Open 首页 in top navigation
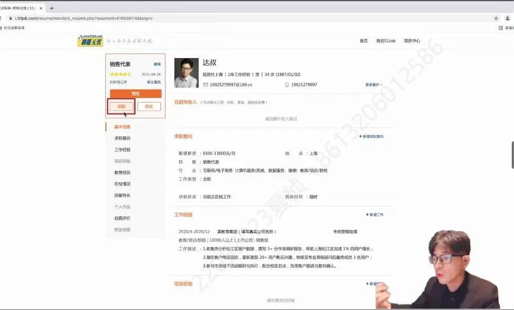 [364, 41]
